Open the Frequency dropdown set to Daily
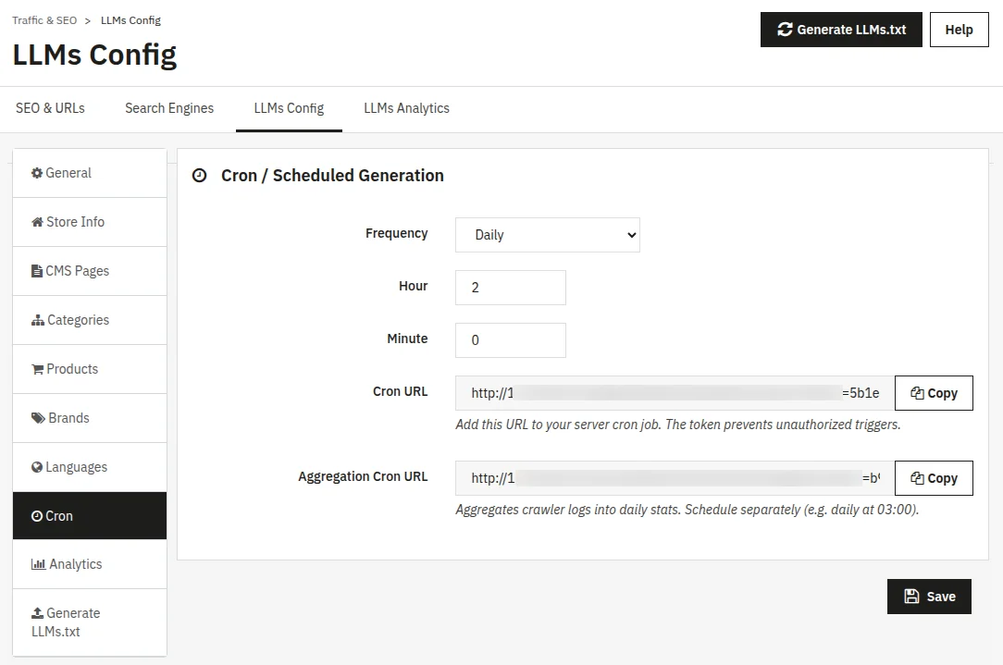 pos(548,235)
